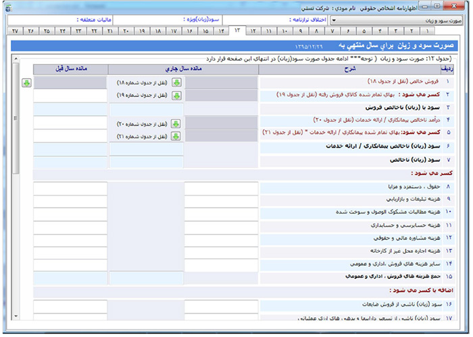
Task: Open the صورت سود و زيان dropdown
Action: [334, 20]
